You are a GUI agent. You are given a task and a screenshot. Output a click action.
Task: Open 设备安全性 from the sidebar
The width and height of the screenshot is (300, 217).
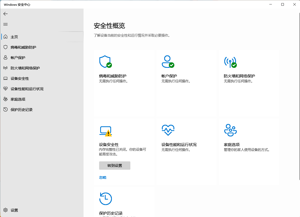coord(42,78)
